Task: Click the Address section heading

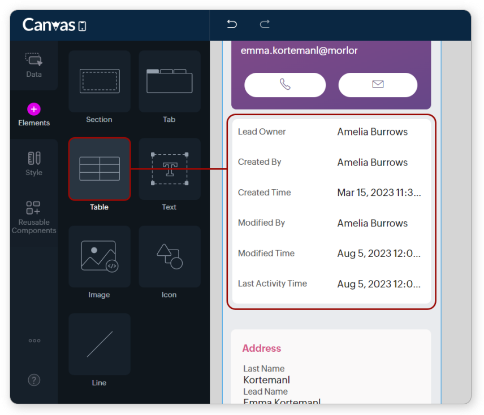Action: coord(261,348)
